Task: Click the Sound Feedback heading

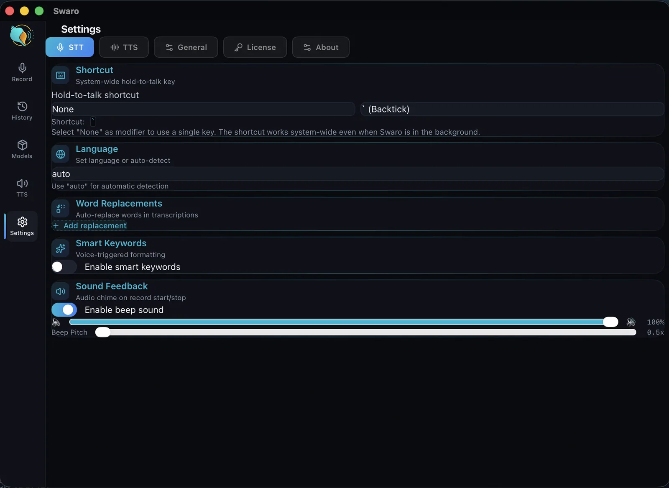Action: click(x=112, y=286)
